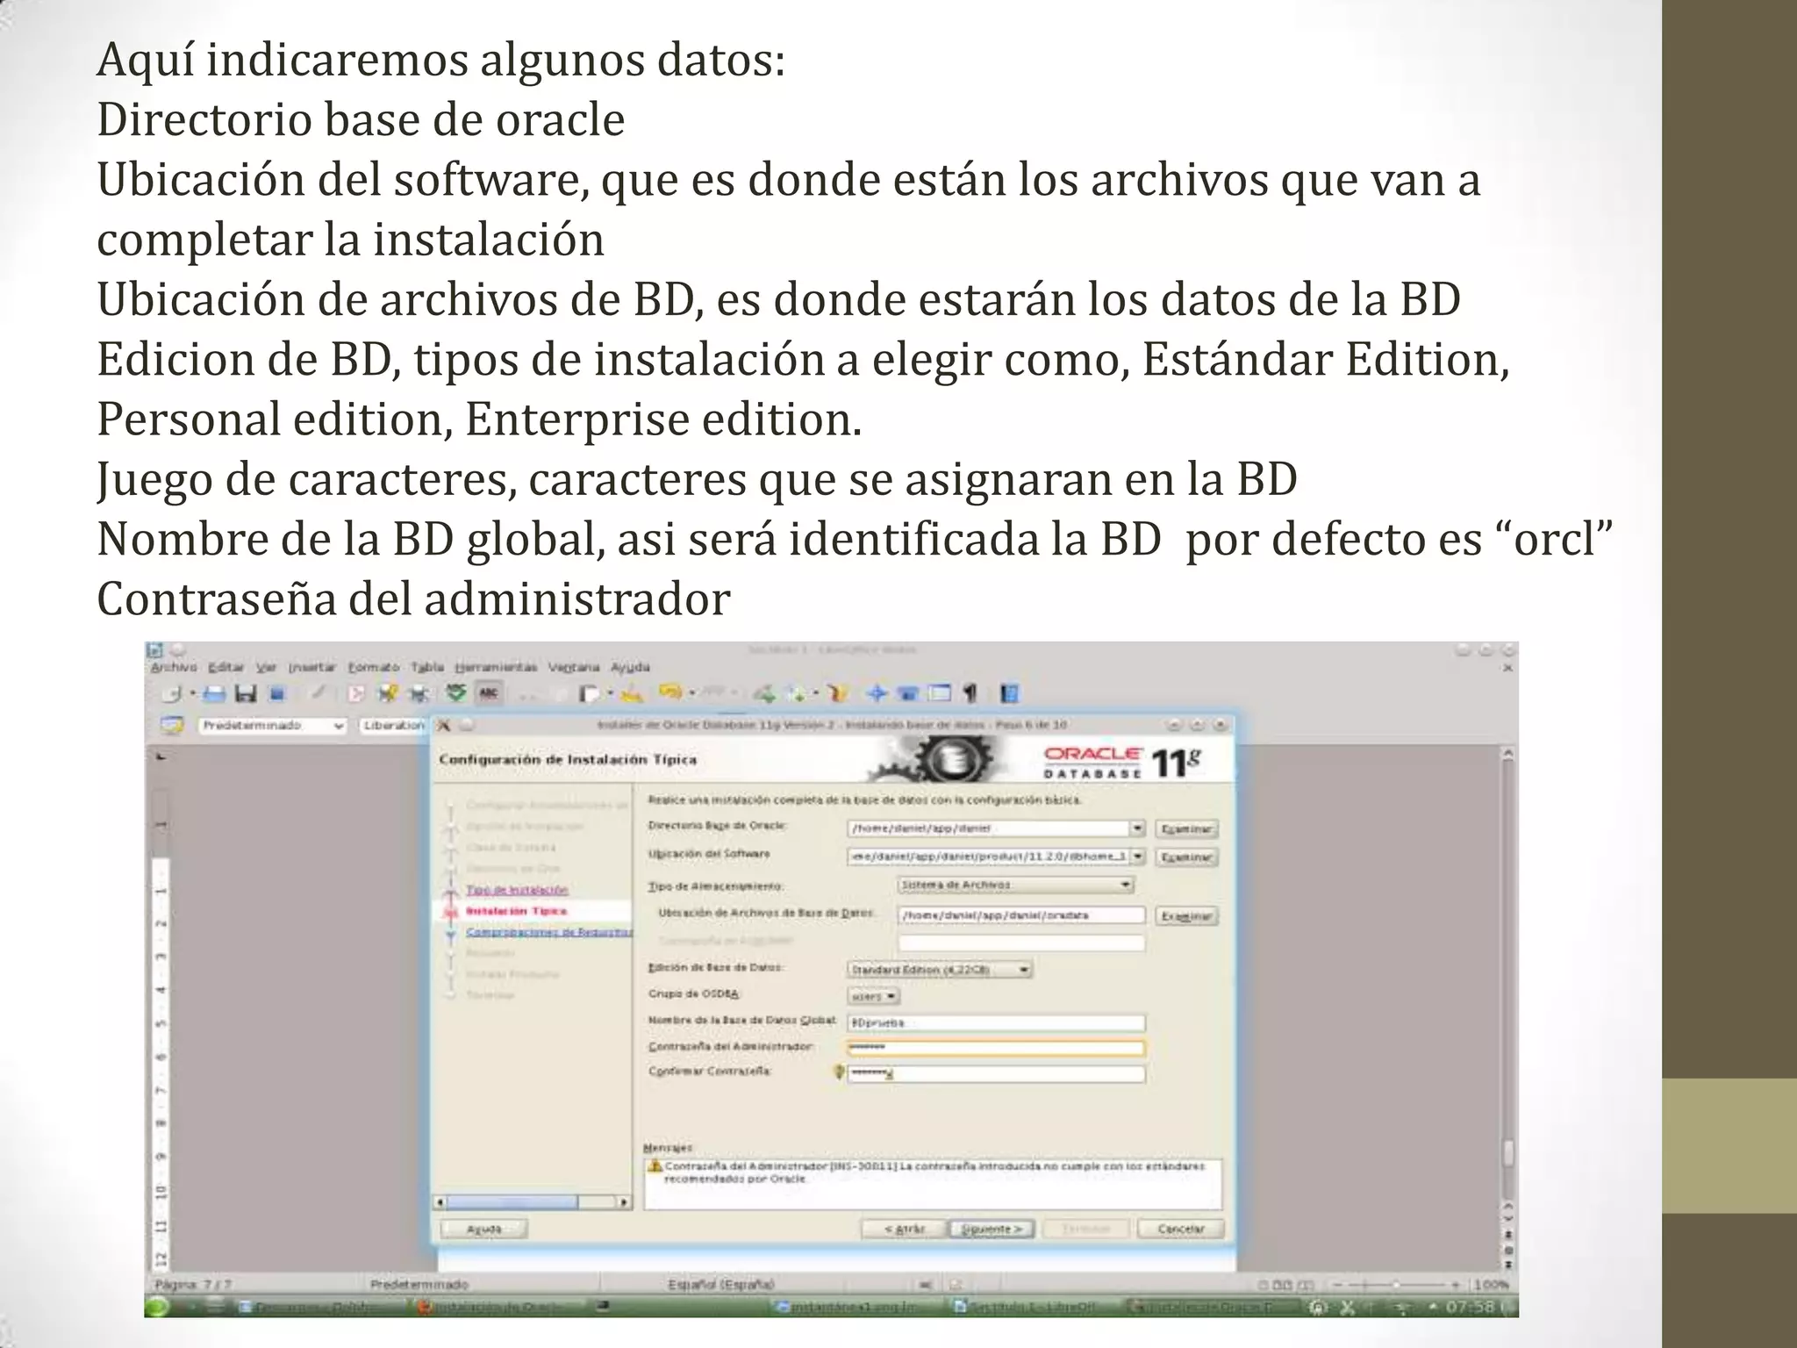Image resolution: width=1797 pixels, height=1348 pixels.
Task: Open the arrow next to Undo icon
Action: [x=692, y=693]
